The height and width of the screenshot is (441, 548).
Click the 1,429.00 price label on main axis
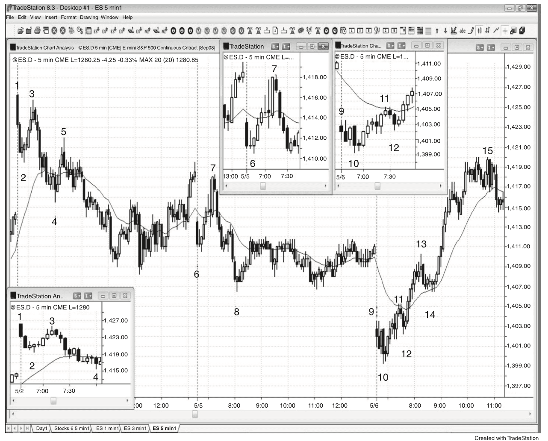519,67
